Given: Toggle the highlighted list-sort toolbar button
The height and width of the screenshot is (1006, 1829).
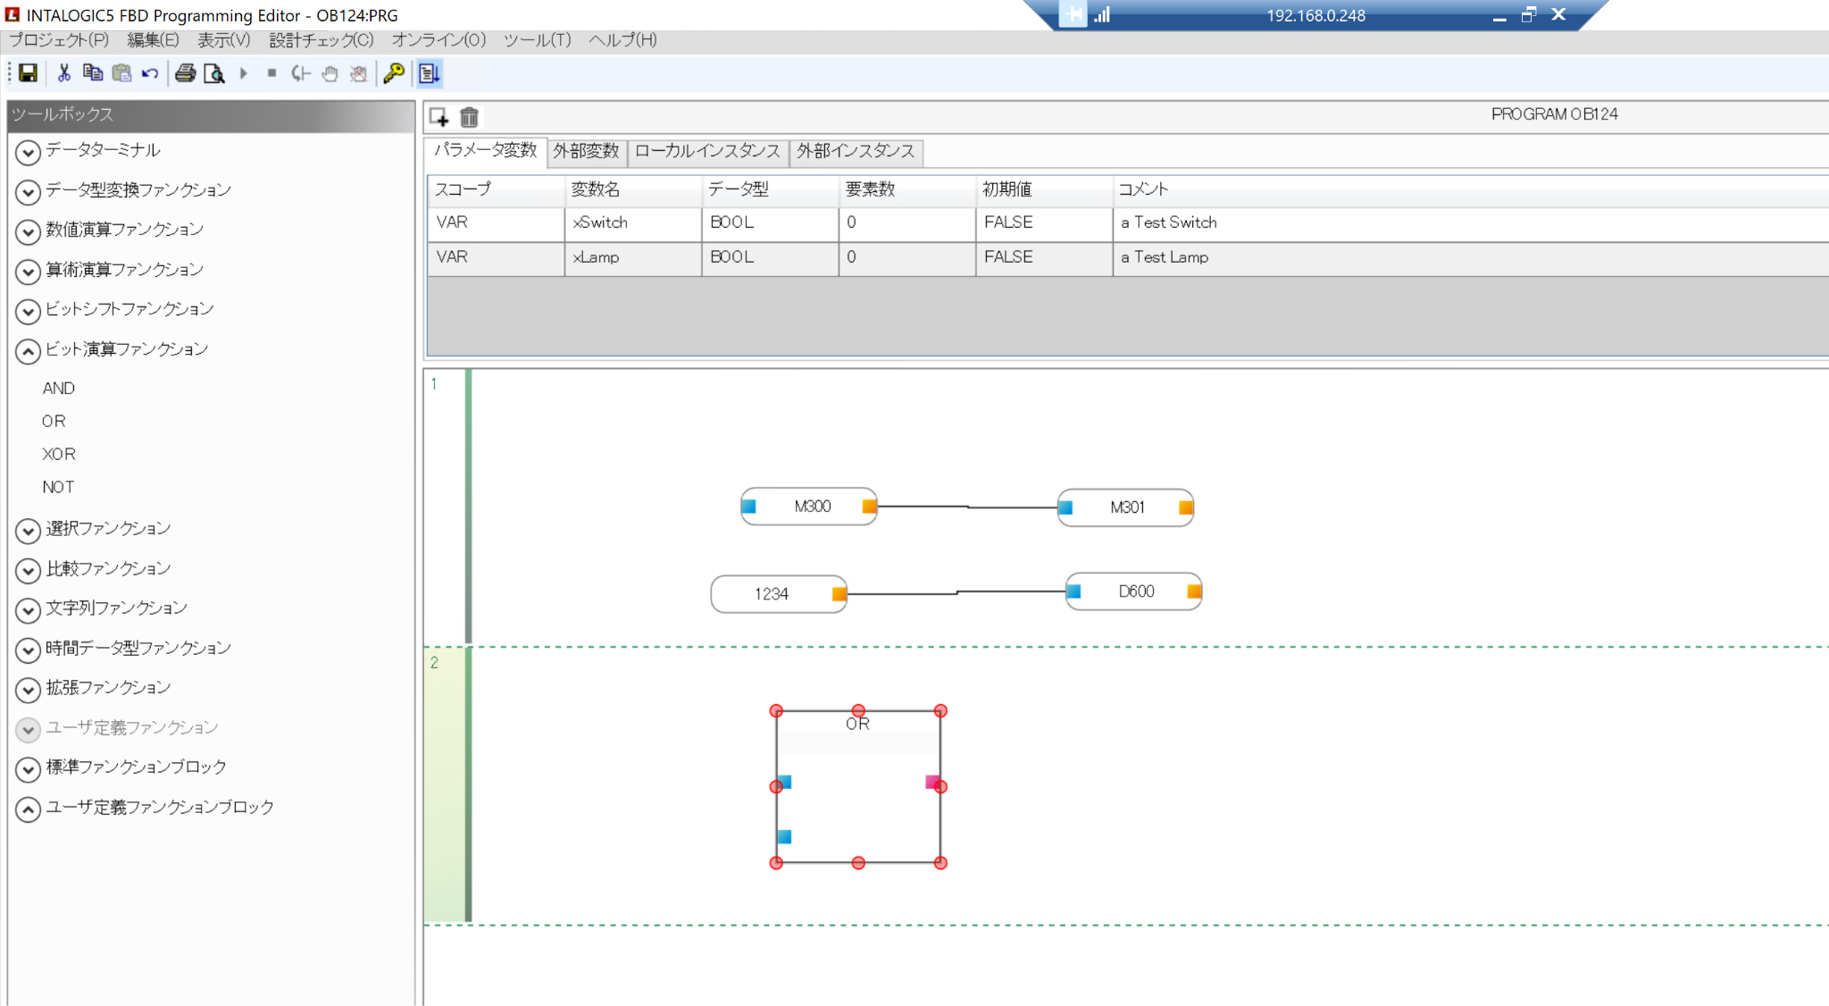Looking at the screenshot, I should point(429,73).
